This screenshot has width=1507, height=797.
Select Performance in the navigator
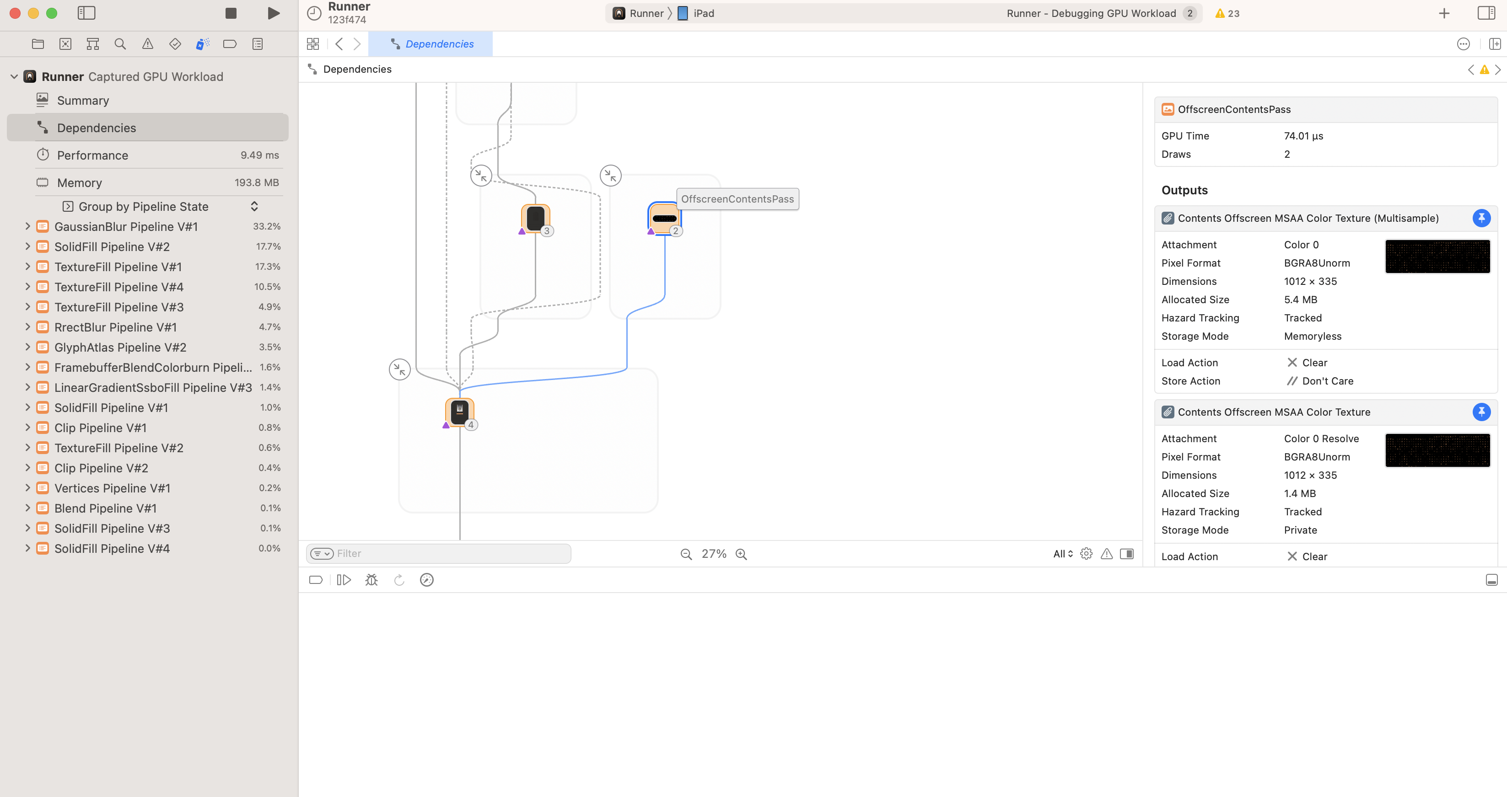point(92,155)
